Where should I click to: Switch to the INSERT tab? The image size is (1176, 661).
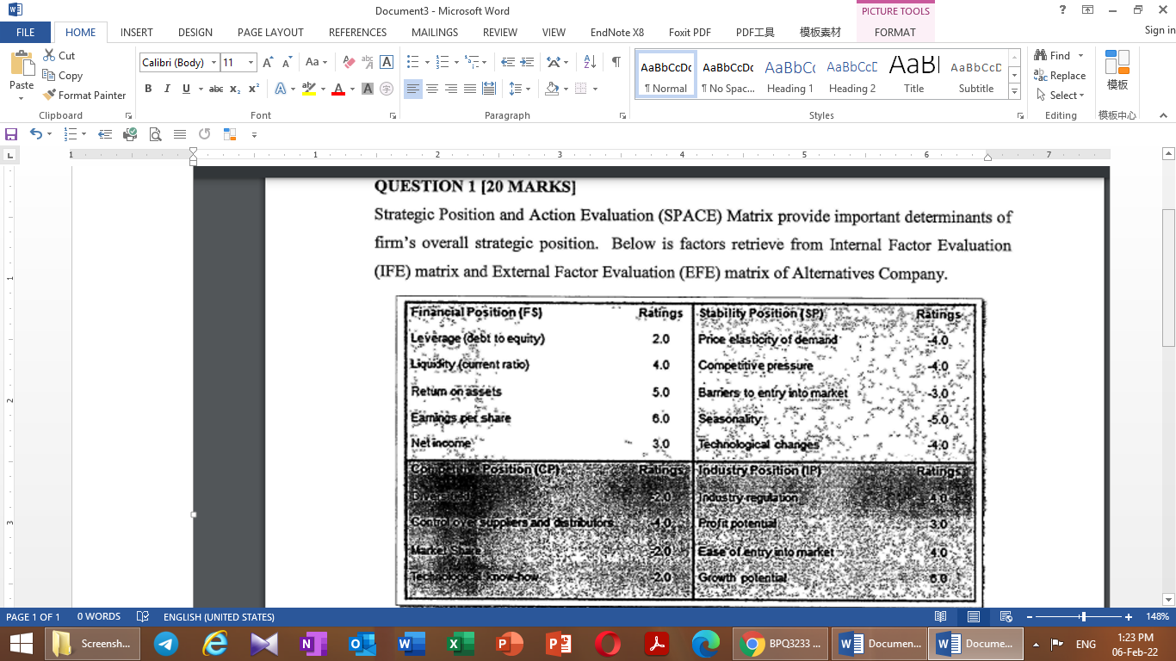coord(137,32)
